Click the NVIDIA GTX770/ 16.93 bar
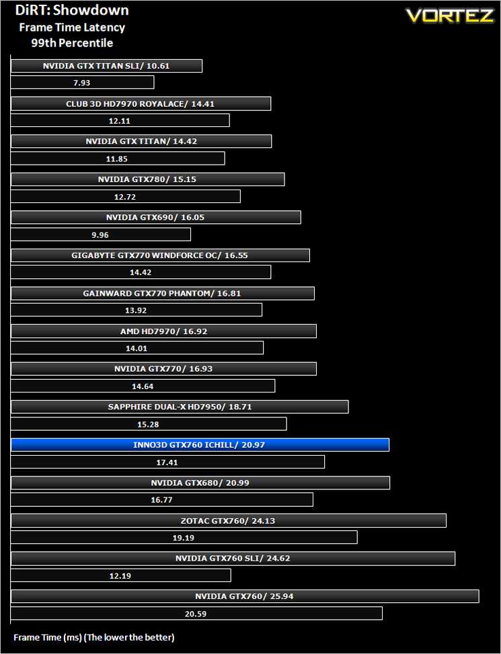 point(163,369)
